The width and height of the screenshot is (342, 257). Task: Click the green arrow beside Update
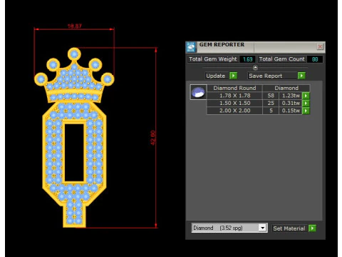[x=233, y=76]
